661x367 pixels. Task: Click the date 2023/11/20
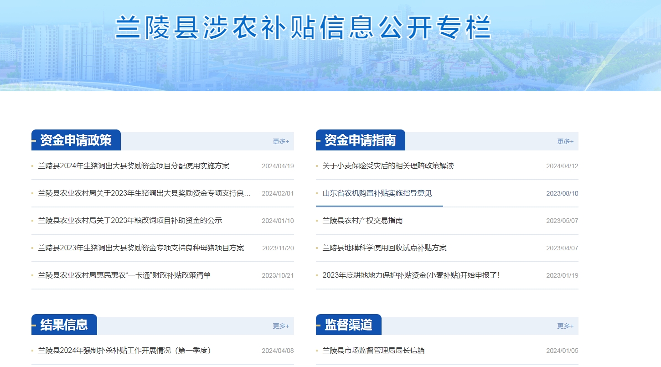278,248
